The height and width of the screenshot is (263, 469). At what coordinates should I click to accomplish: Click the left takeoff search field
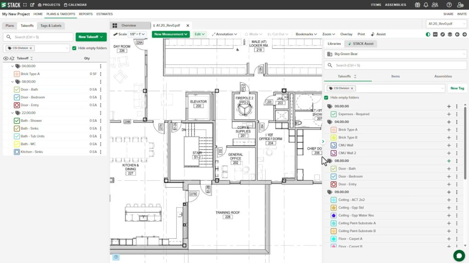(38, 37)
